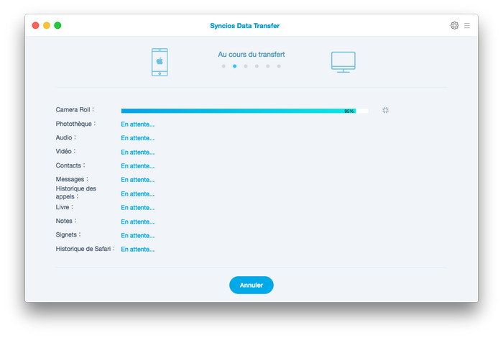Click "En attente..." status for Historique de Safari
Viewport: 503px width, 338px height.
pos(138,250)
